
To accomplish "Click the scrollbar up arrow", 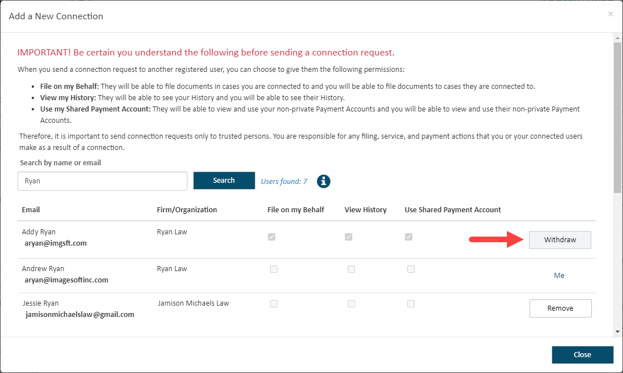I will (x=617, y=38).
